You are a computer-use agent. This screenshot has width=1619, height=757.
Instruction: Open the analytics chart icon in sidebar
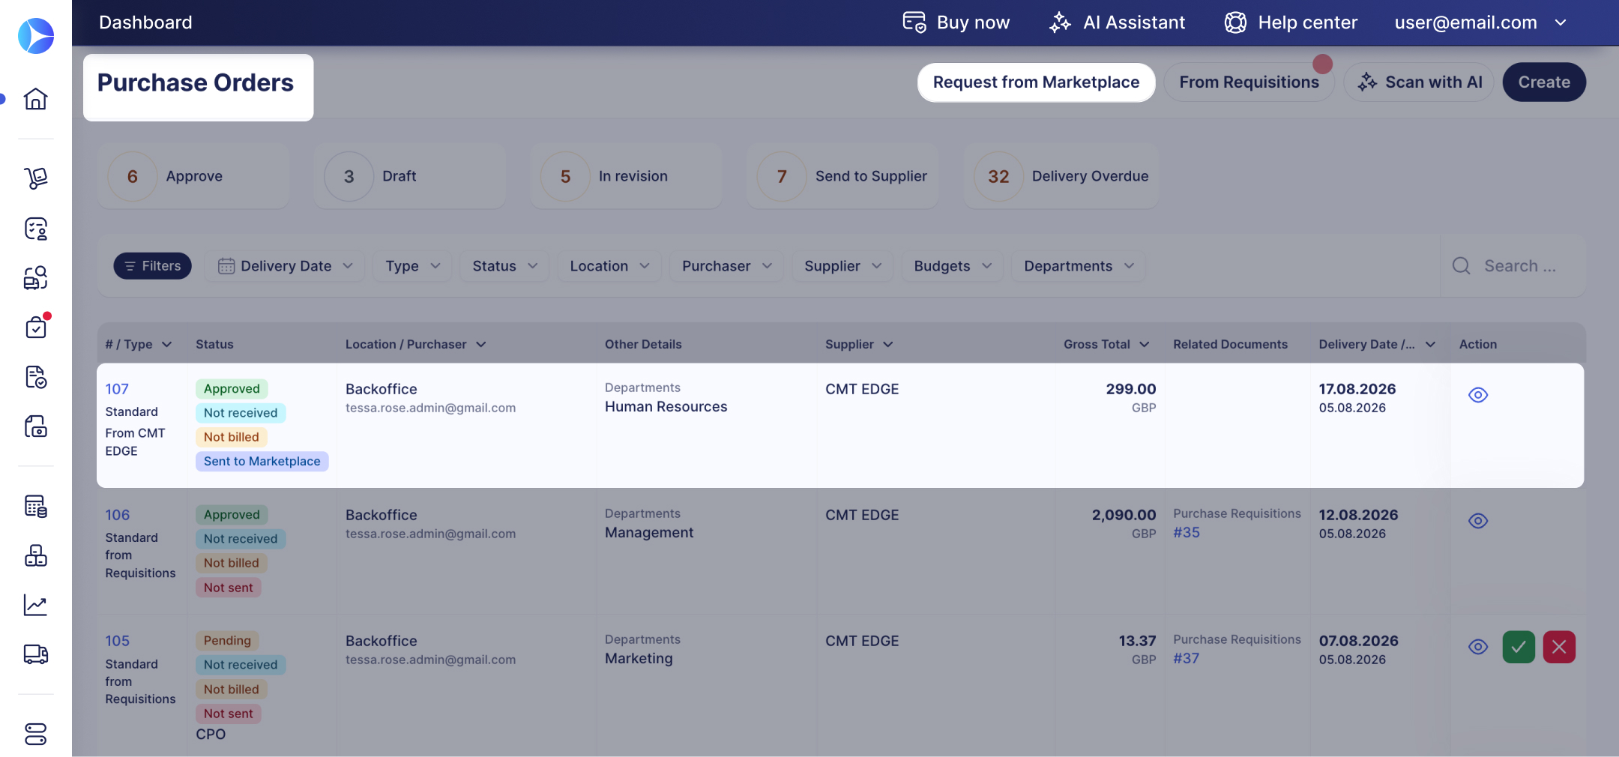click(x=35, y=605)
